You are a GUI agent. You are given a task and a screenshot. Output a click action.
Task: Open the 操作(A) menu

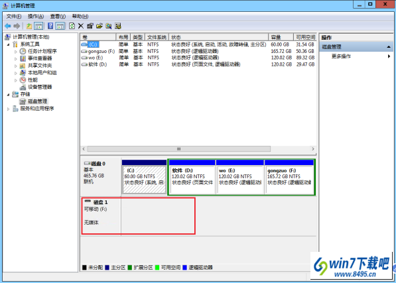36,17
